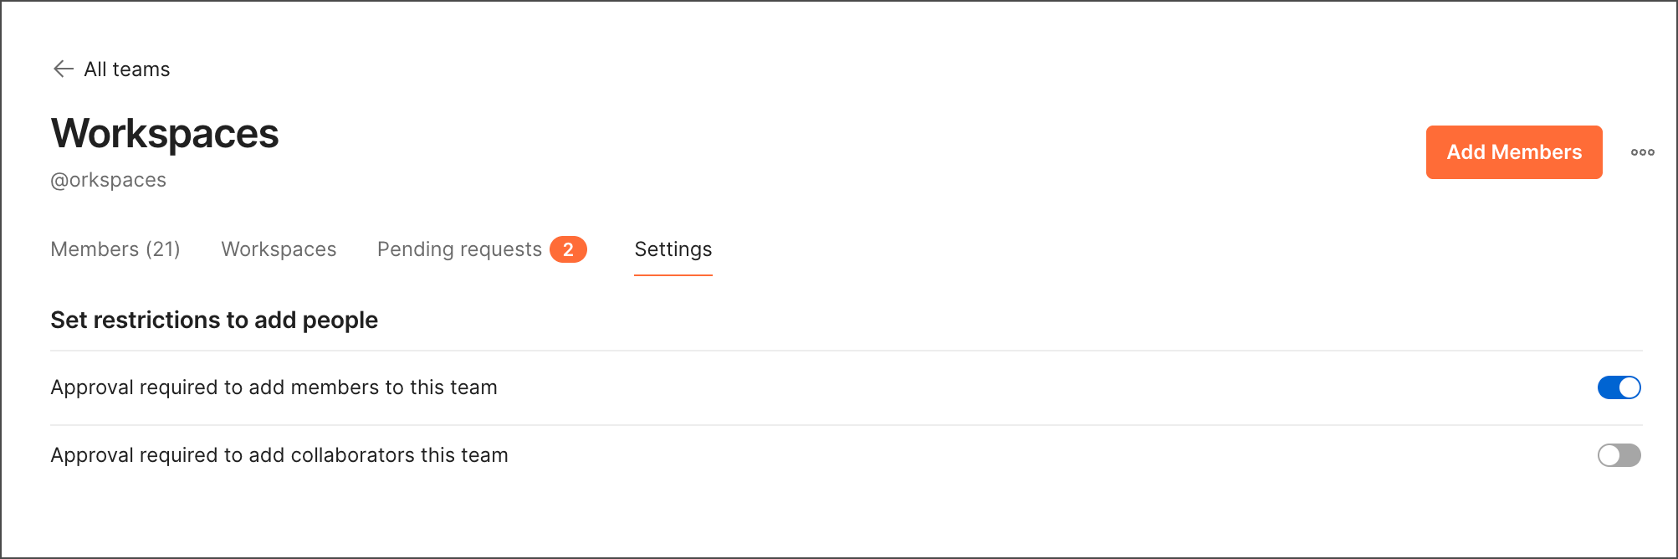This screenshot has width=1678, height=559.
Task: Select the Settings tab
Action: point(673,249)
